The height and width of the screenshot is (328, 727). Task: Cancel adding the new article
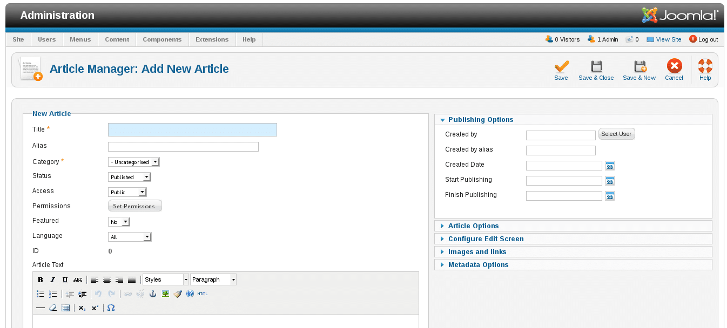click(x=674, y=70)
